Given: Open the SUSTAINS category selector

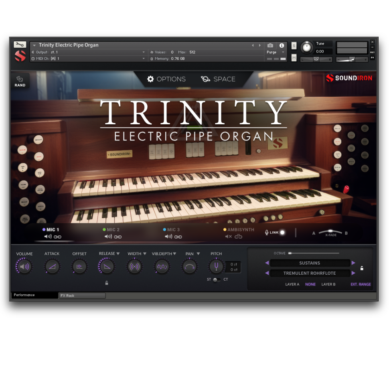Looking at the screenshot, I should [x=310, y=263].
